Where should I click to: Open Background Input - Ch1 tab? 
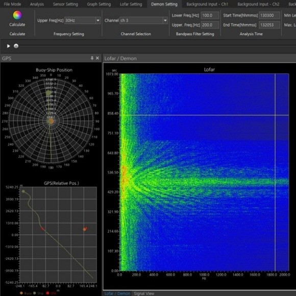coord(207,4)
